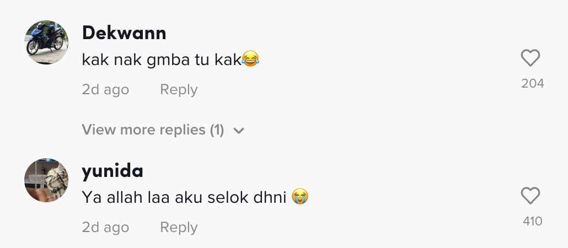This screenshot has width=568, height=248.
Task: Click the View more replies text
Action: [143, 130]
